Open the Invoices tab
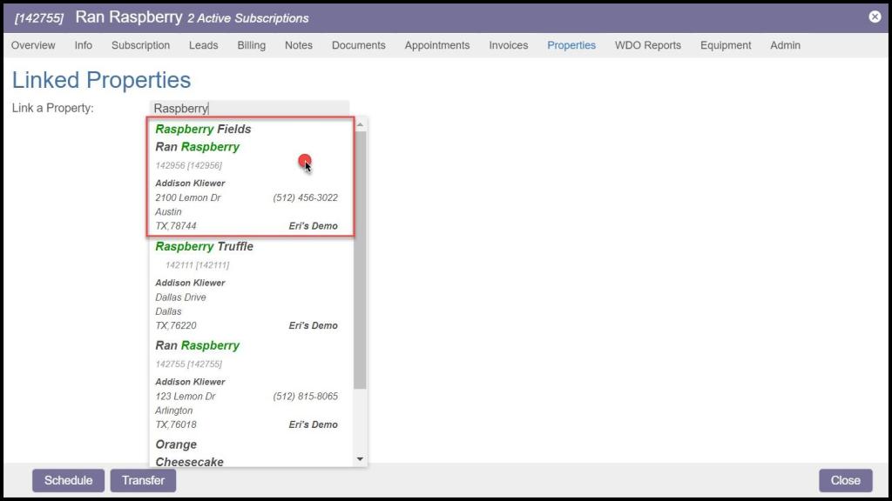 tap(508, 45)
